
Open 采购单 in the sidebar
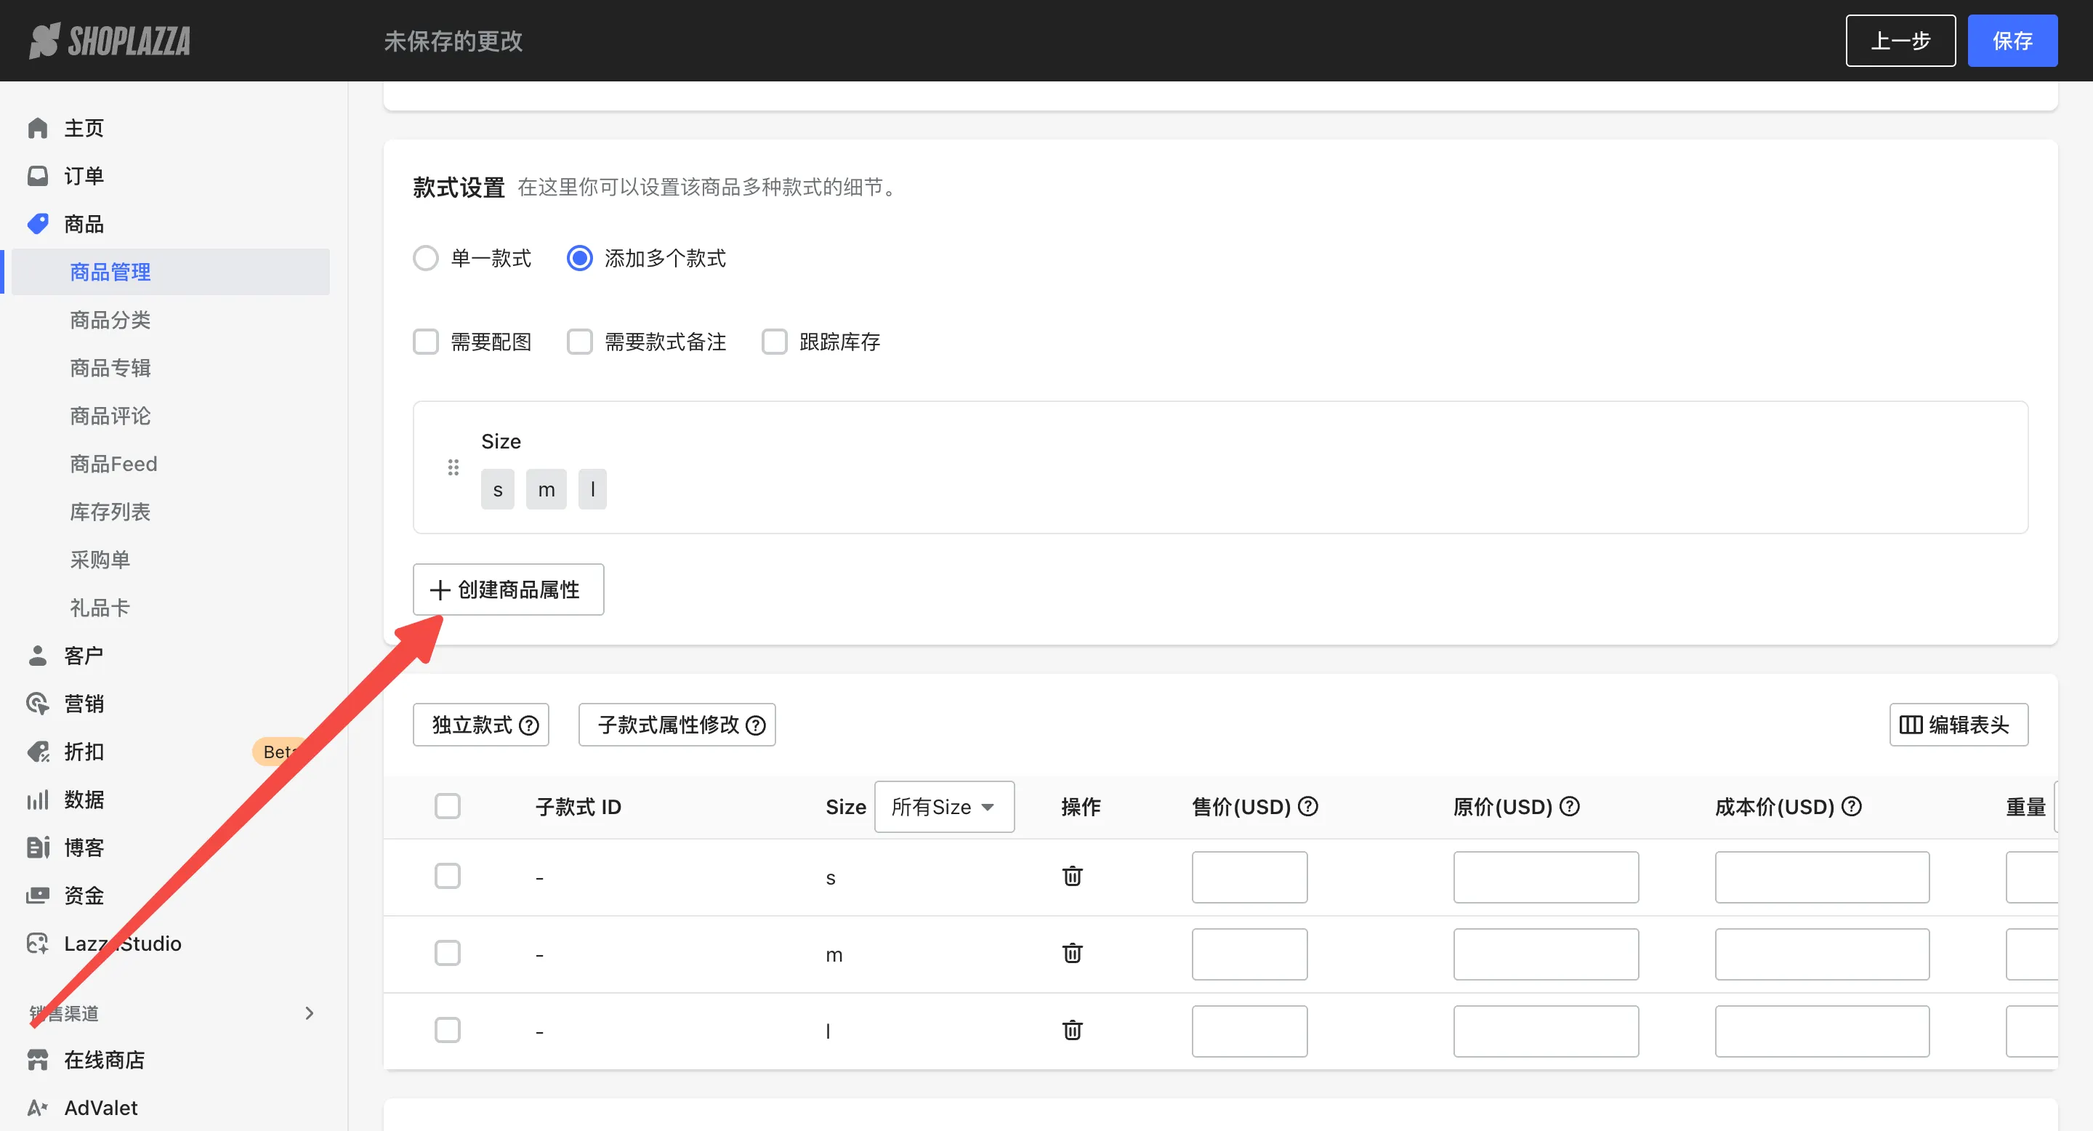(x=100, y=560)
